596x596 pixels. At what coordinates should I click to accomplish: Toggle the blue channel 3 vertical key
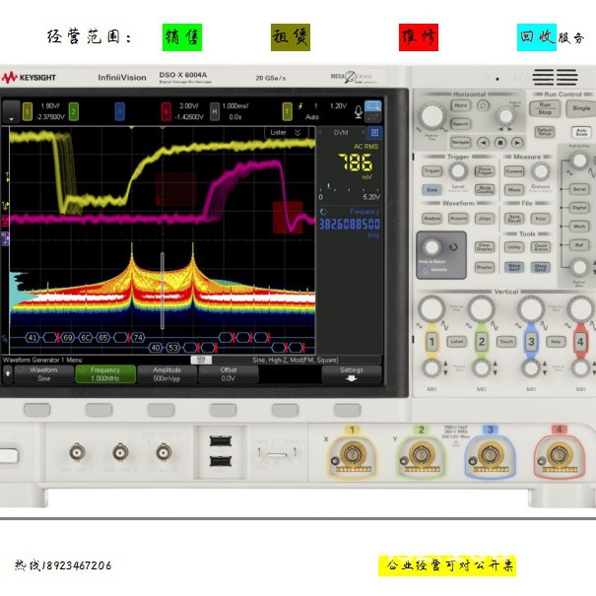531,341
